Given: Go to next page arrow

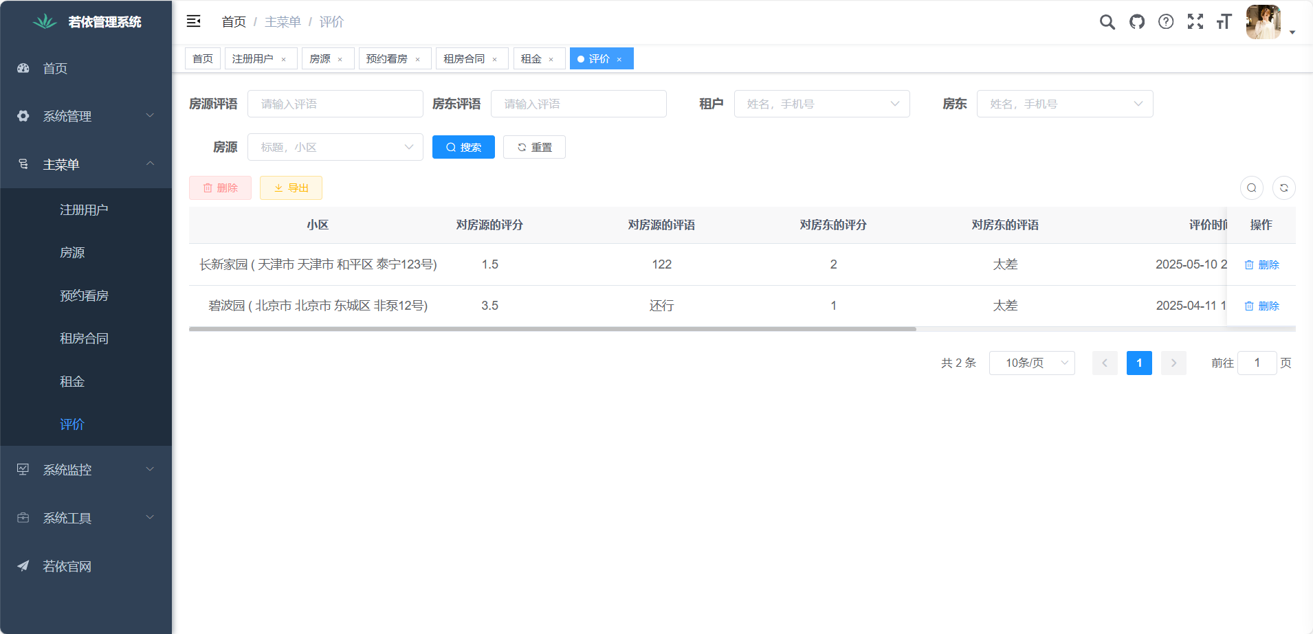Looking at the screenshot, I should 1173,363.
